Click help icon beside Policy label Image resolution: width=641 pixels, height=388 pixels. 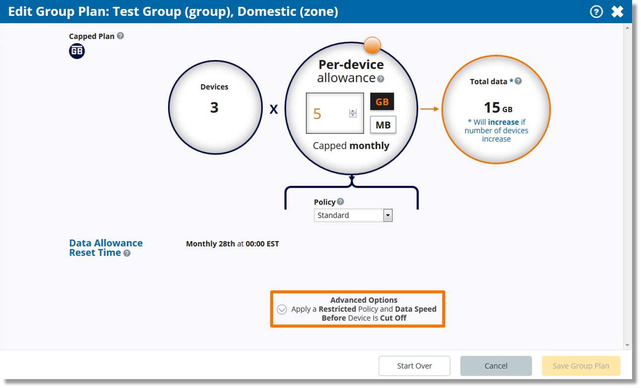[x=340, y=202]
